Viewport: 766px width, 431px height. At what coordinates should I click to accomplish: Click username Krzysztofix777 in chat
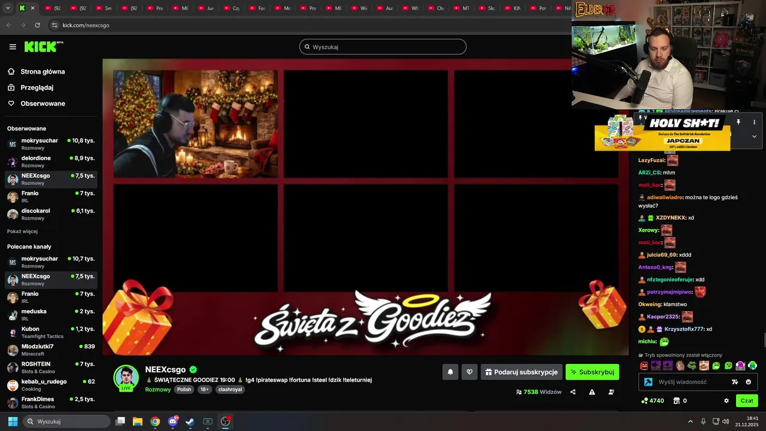click(x=684, y=329)
